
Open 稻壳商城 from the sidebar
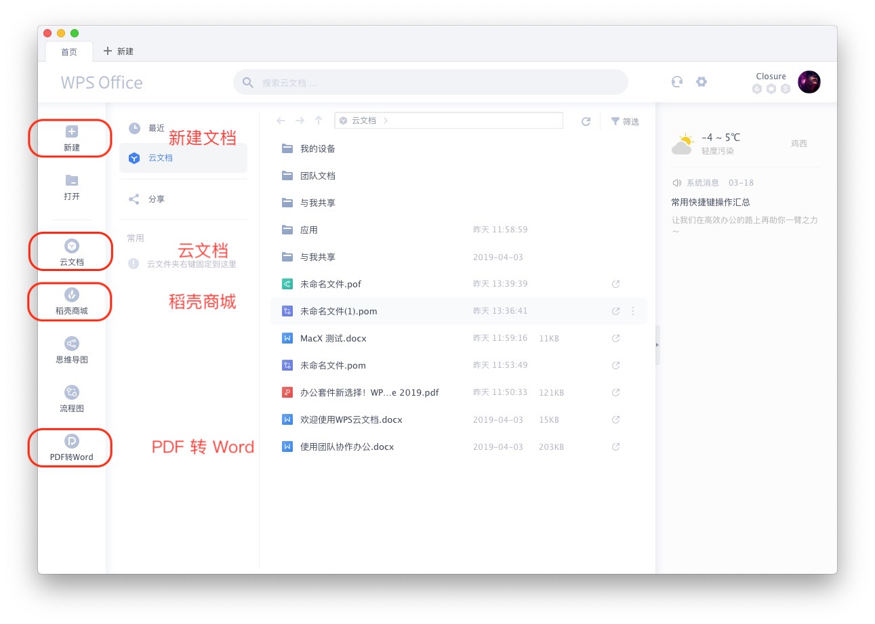(70, 302)
